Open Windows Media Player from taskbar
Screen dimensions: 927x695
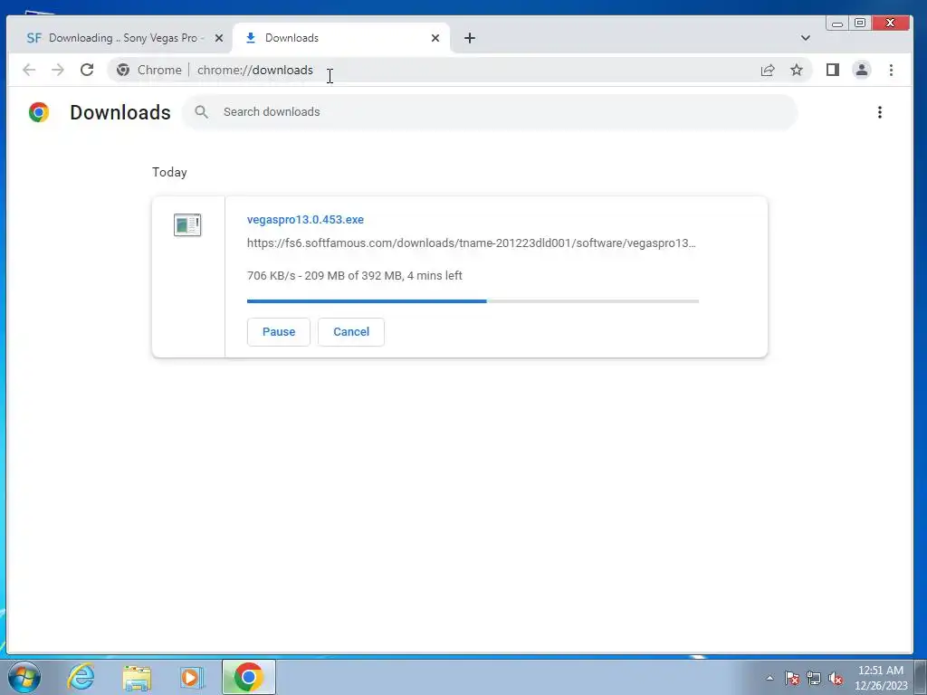(192, 677)
